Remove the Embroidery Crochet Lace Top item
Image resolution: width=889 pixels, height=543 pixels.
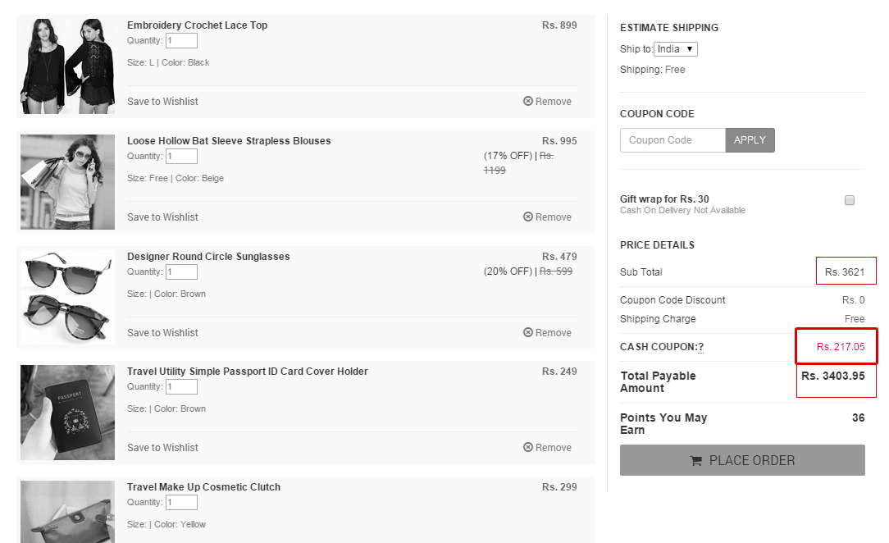(x=547, y=102)
